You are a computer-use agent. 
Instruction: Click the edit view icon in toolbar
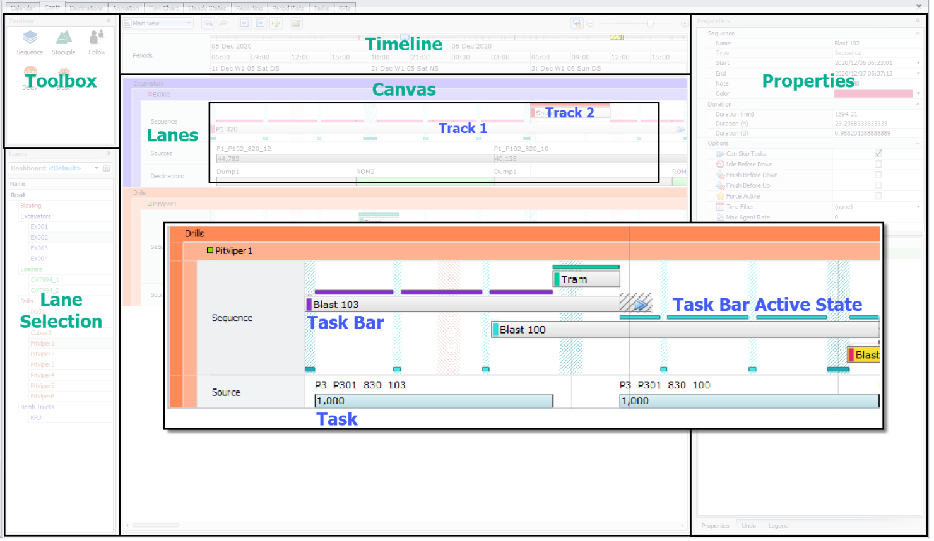click(x=297, y=23)
